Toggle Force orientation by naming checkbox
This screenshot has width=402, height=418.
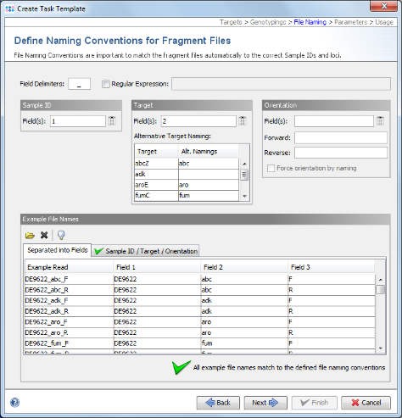pyautogui.click(x=271, y=168)
